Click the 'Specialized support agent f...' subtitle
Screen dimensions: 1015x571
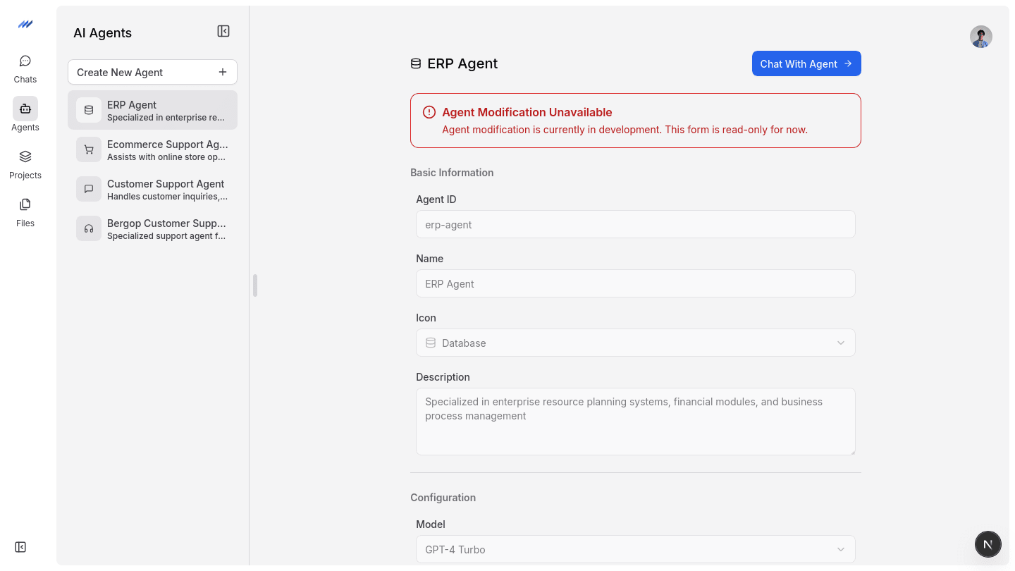tap(166, 236)
